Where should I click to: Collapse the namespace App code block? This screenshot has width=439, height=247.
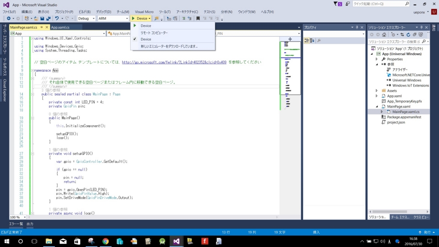33,71
